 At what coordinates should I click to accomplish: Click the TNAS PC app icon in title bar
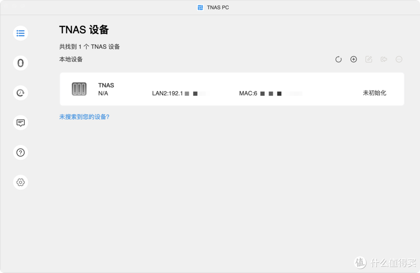tap(200, 7)
